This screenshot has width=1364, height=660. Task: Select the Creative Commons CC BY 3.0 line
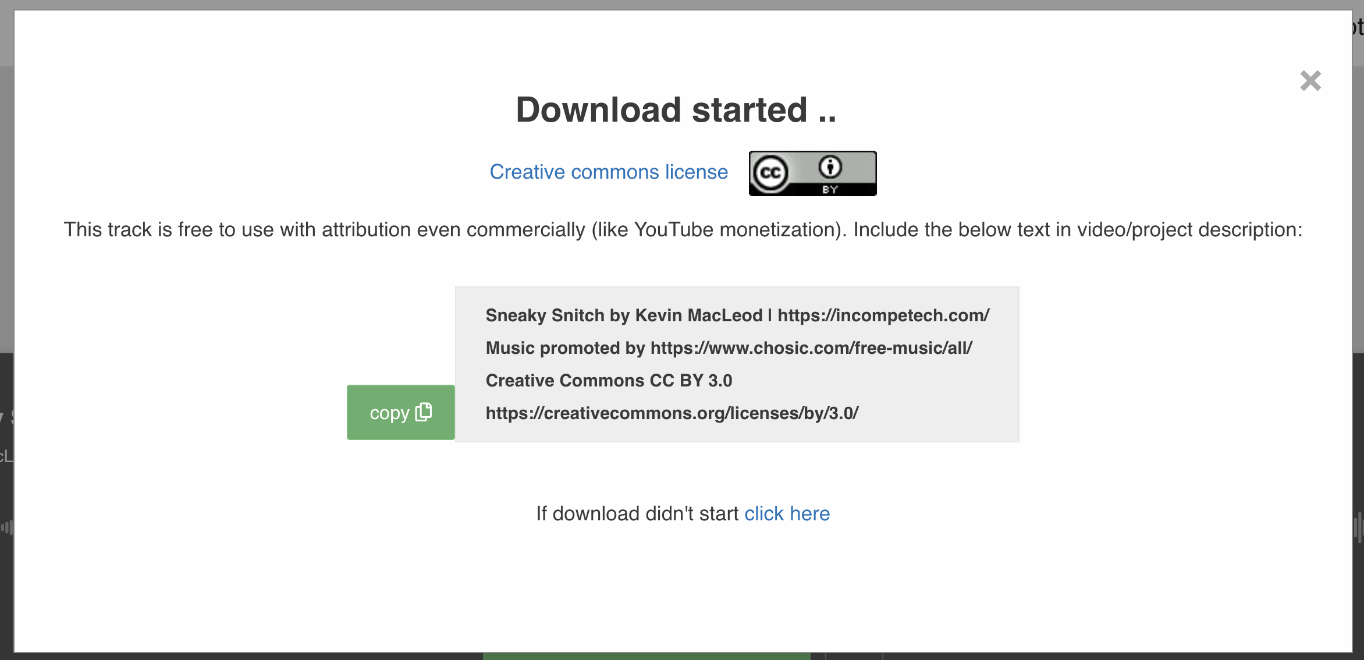[609, 381]
